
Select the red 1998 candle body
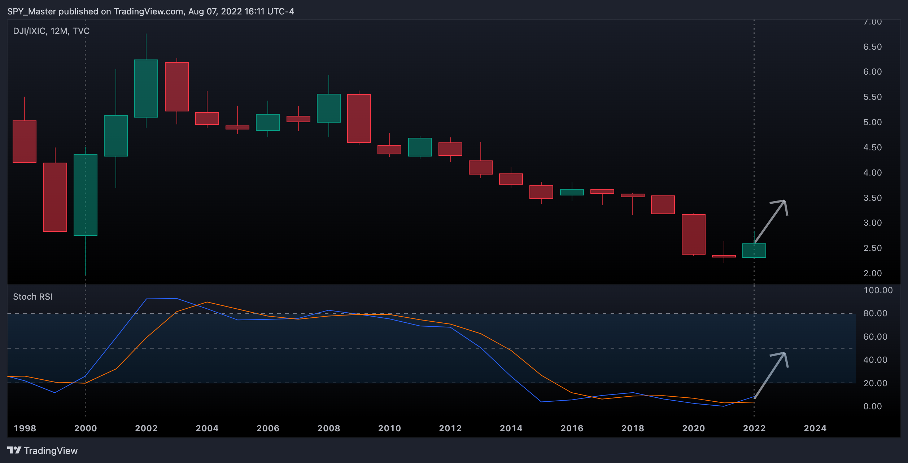pos(25,142)
